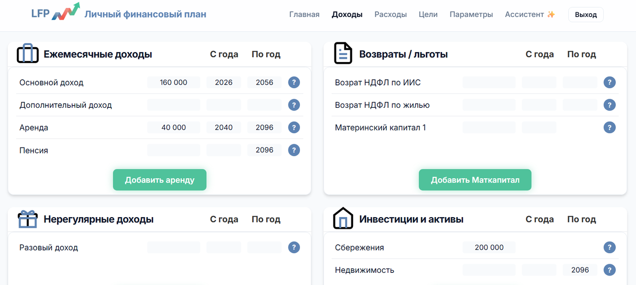Click the Основной доход label

pos(51,82)
